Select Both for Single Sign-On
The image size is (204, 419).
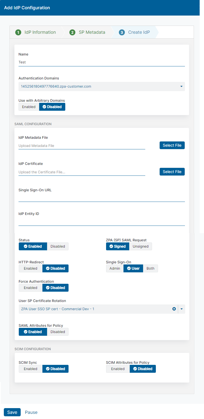point(150,268)
